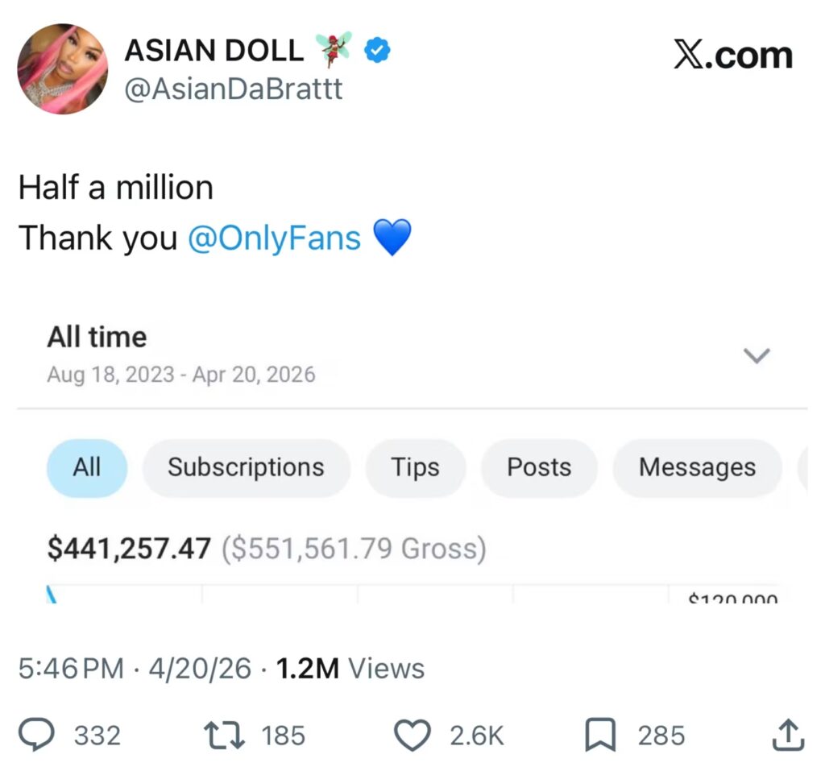This screenshot has height=771, width=825.
Task: Open the share upload icon
Action: point(788,735)
